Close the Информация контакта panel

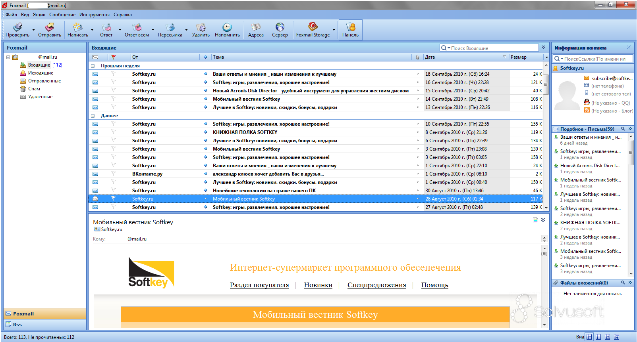[629, 48]
